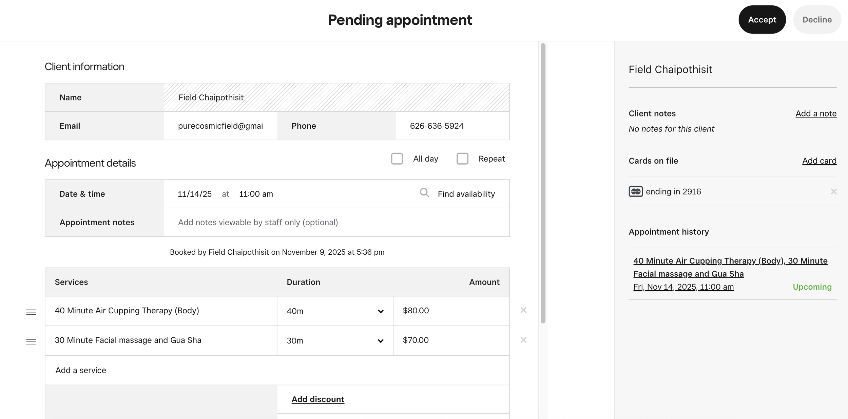Accept the pending appointment
The image size is (848, 419).
tap(762, 20)
